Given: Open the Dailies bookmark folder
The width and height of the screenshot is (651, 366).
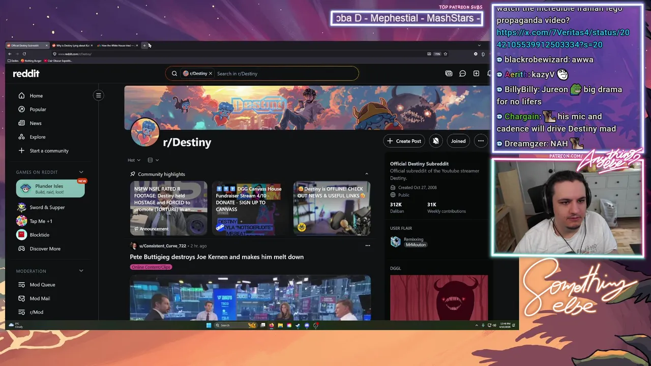Looking at the screenshot, I should (13, 60).
